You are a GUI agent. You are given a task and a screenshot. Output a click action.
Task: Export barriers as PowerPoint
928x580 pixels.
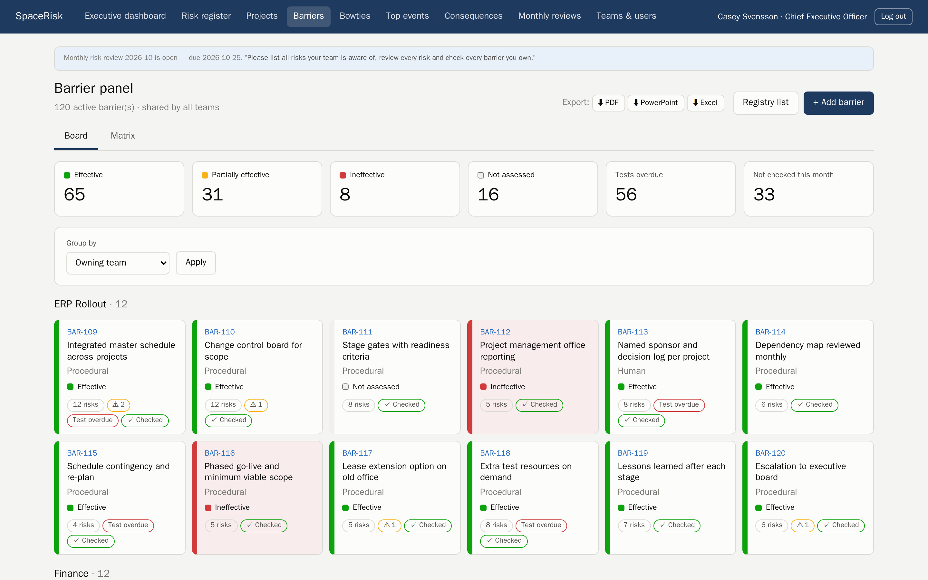coord(655,103)
